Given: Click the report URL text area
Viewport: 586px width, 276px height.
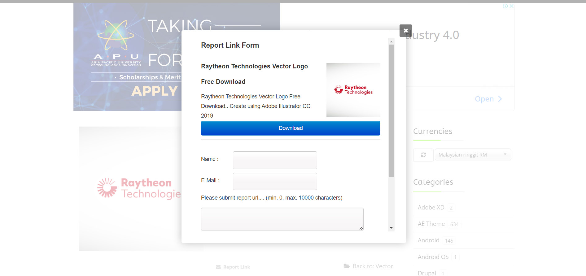Looking at the screenshot, I should (x=282, y=219).
